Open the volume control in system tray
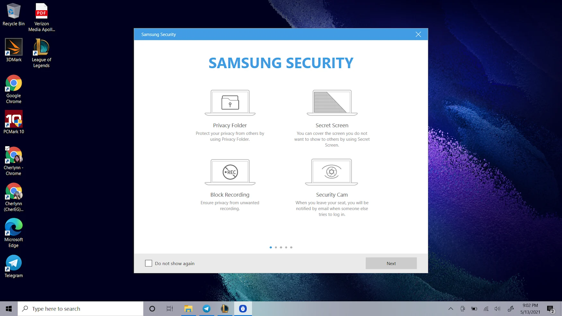Viewport: 562px width, 316px height. (x=497, y=309)
